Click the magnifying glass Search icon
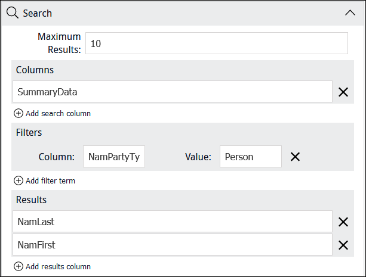 pos(13,13)
